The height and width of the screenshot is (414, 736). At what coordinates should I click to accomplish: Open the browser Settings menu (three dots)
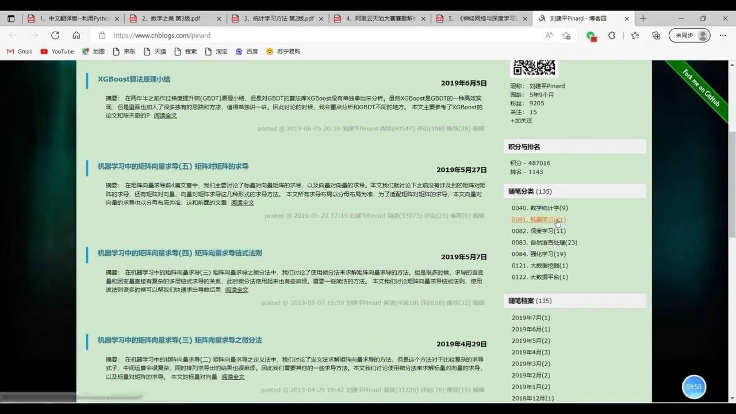click(723, 35)
